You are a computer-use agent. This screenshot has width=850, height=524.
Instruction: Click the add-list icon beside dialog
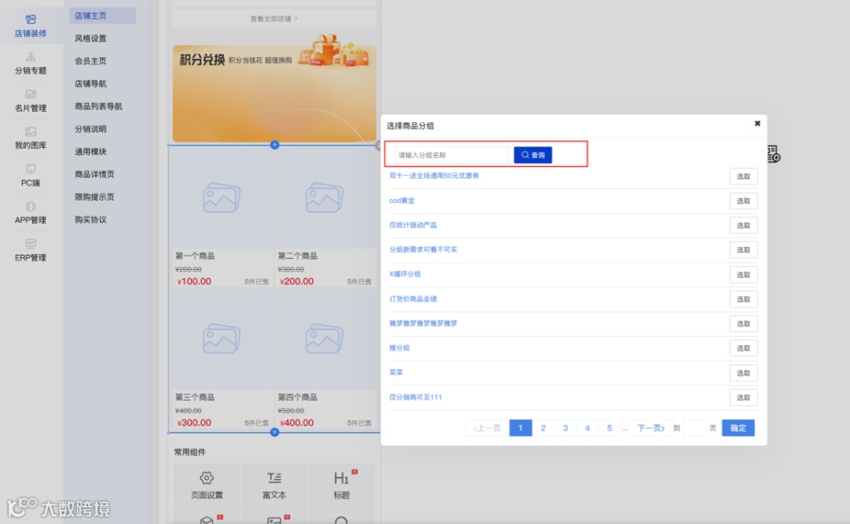tap(774, 154)
